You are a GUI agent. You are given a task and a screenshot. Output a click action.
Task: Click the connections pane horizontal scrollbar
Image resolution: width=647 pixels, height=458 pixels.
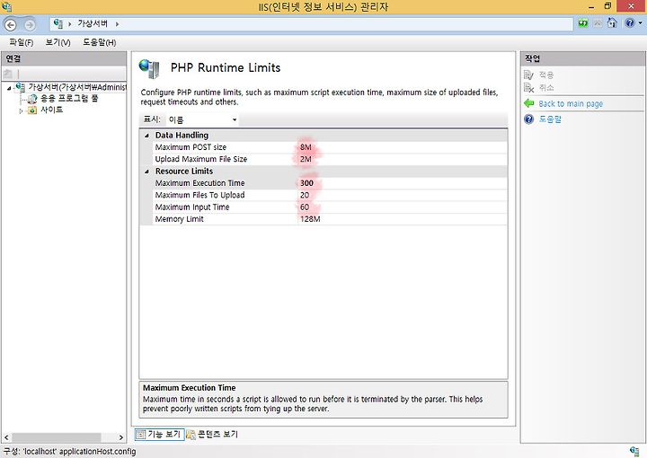pos(56,437)
